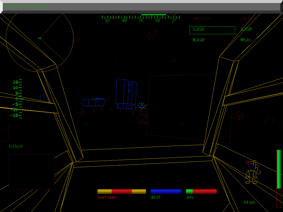
Task: Click the circular radar scope
Action: pyautogui.click(x=40, y=38)
